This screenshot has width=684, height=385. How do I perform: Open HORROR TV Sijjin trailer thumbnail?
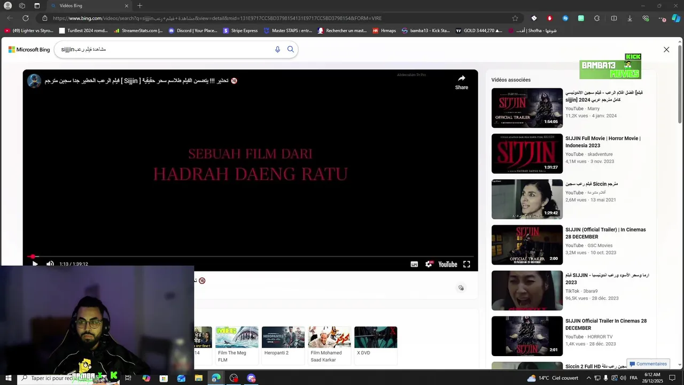pyautogui.click(x=527, y=336)
